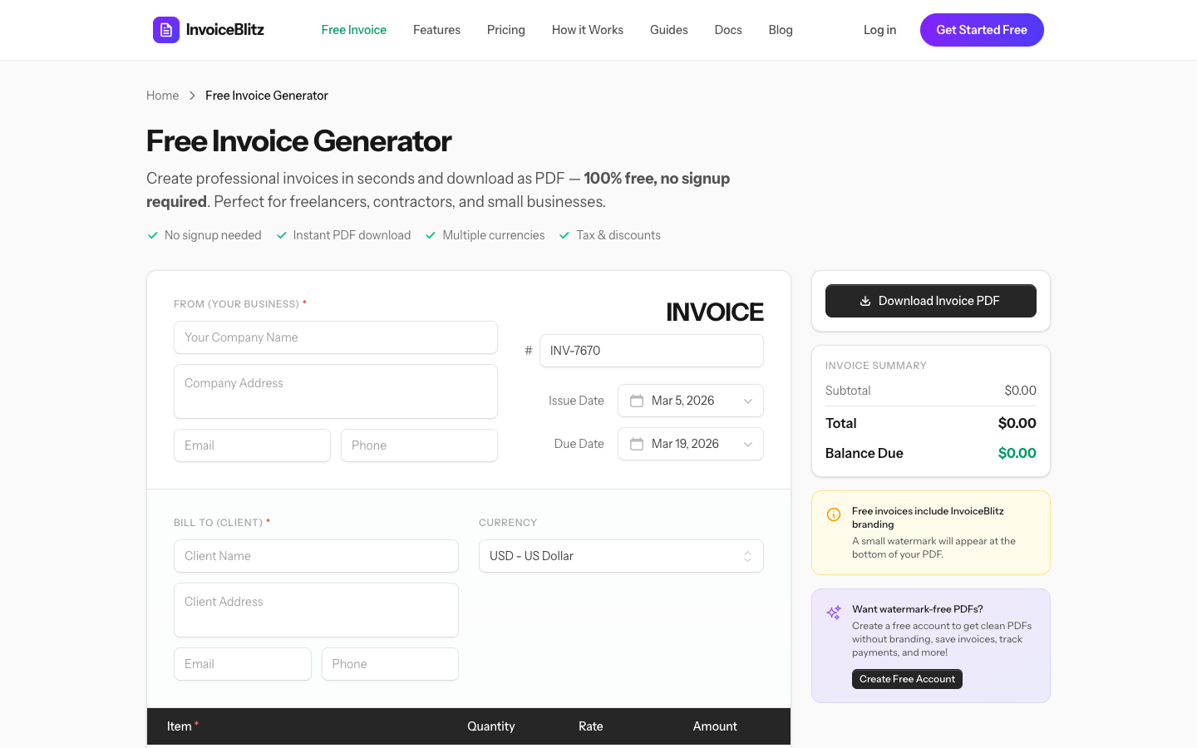Image resolution: width=1197 pixels, height=748 pixels.
Task: Click the Client Name input field
Action: (316, 555)
